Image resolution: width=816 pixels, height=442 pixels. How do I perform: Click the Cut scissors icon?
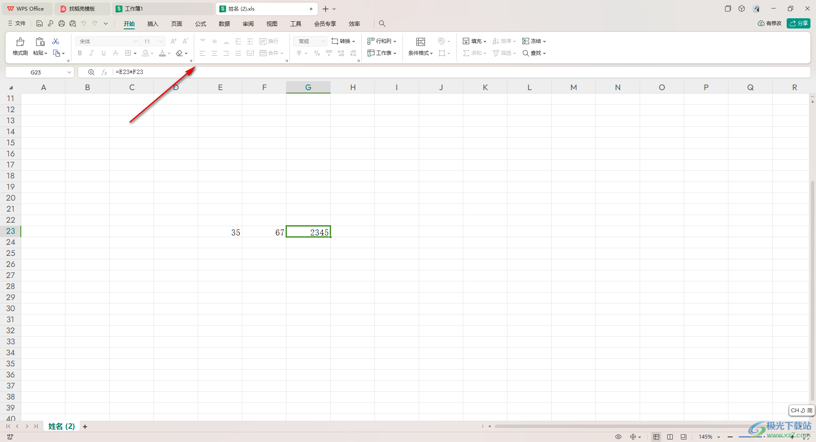pos(56,41)
